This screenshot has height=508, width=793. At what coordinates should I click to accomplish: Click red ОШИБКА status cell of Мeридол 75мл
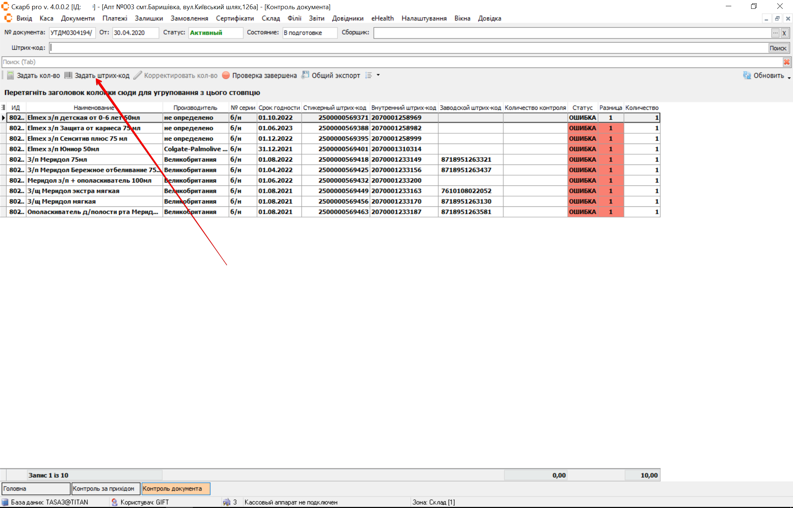(x=582, y=159)
